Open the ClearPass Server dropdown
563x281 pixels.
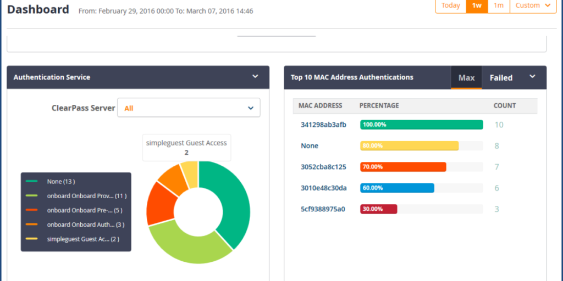[x=189, y=108]
